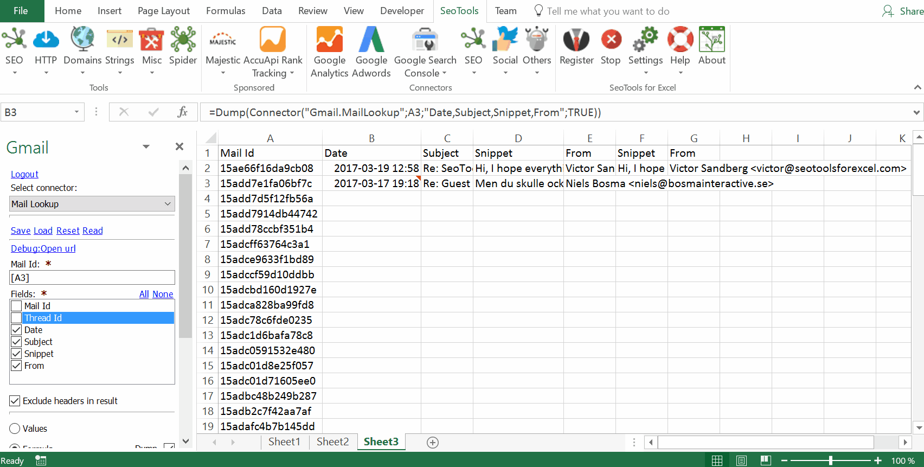This screenshot has height=467, width=924.
Task: Check the Mail Id field checkbox
Action: 17,306
